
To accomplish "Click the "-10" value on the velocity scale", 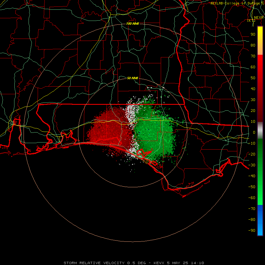I will point(252,143).
